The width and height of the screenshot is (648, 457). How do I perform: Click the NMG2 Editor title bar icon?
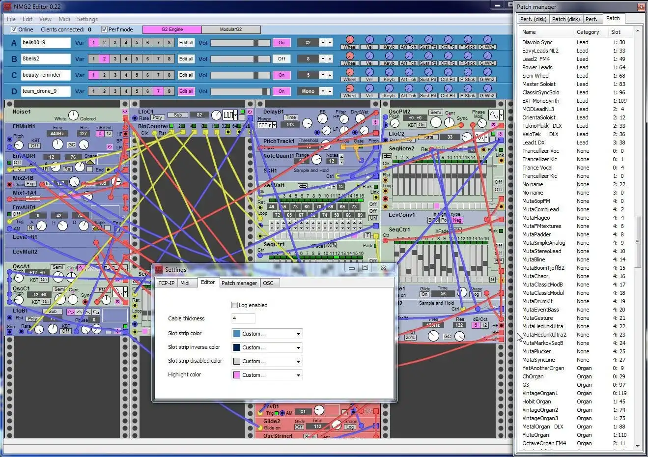(x=8, y=6)
